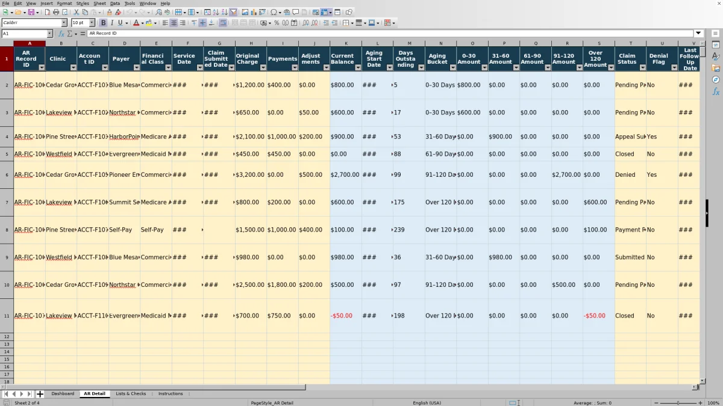Click the row 6 header

click(x=7, y=174)
